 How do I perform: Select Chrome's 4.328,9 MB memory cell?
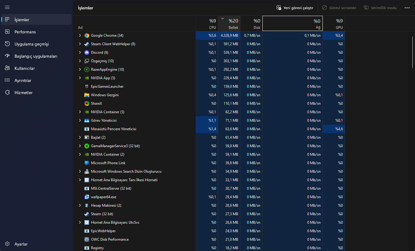pos(229,36)
